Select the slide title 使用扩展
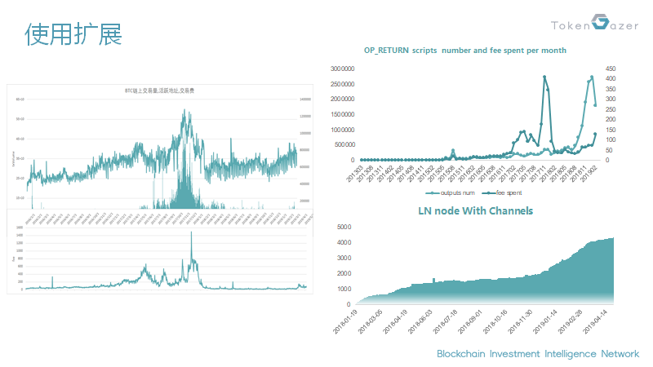This screenshot has height=367, width=653. point(73,34)
